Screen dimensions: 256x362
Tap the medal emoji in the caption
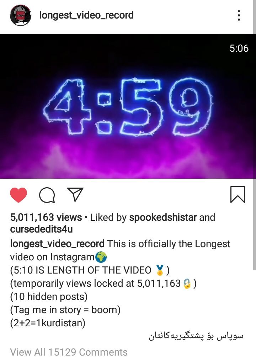tap(160, 270)
